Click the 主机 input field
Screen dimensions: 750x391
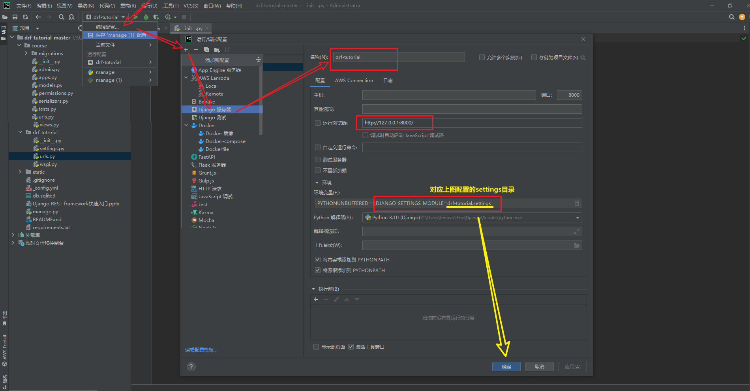click(449, 95)
